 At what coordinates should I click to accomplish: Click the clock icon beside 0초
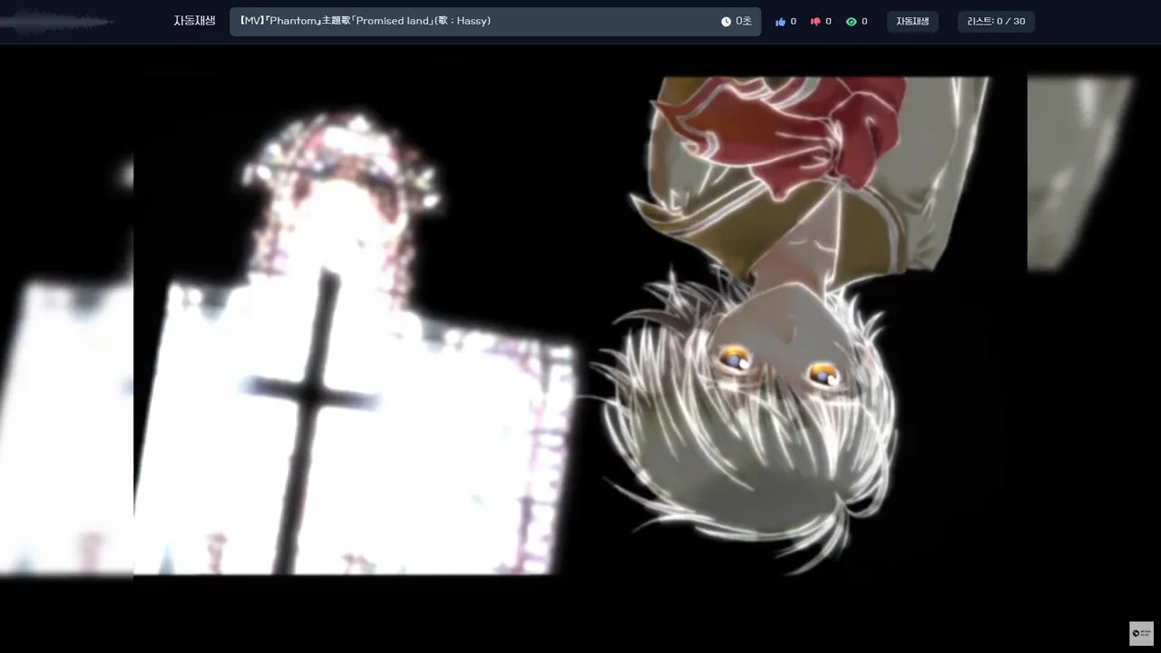726,22
